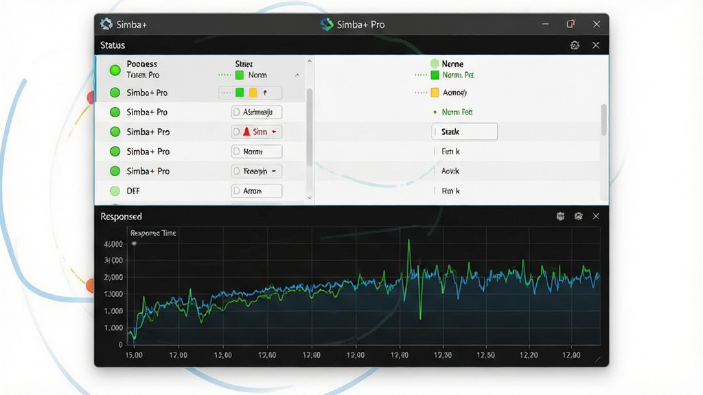703x395 pixels.
Task: Collapse using the caret beside Stier Norm
Action: coord(297,75)
